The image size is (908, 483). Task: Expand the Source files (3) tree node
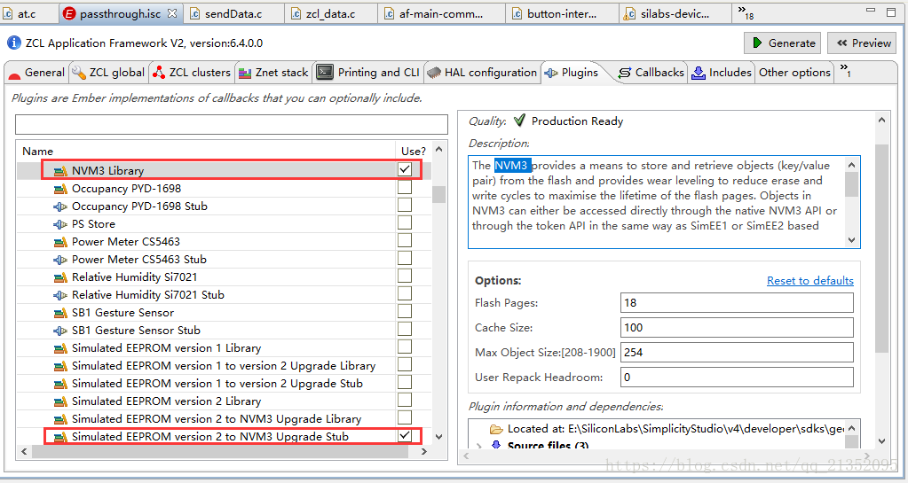[479, 446]
